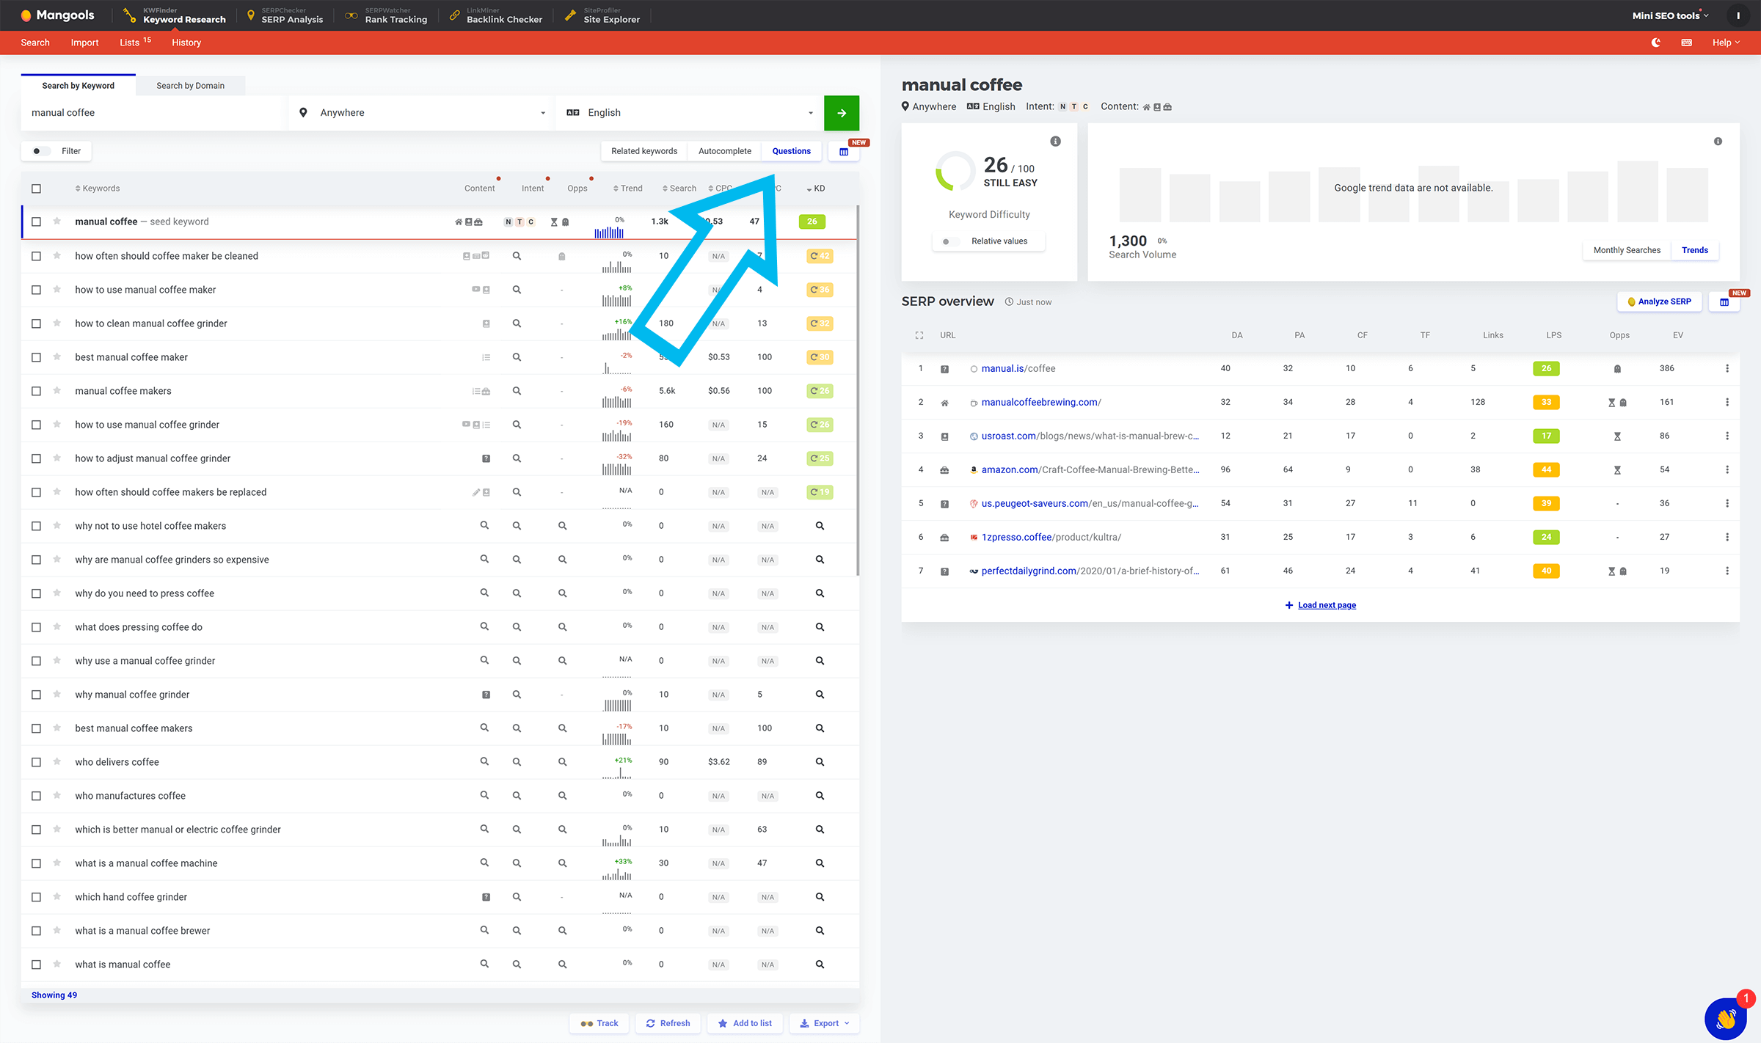The width and height of the screenshot is (1761, 1043).
Task: Open the Export dropdown
Action: click(x=824, y=1023)
